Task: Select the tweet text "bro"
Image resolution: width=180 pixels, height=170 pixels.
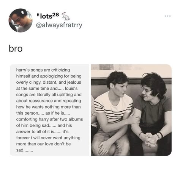Action: (16, 48)
